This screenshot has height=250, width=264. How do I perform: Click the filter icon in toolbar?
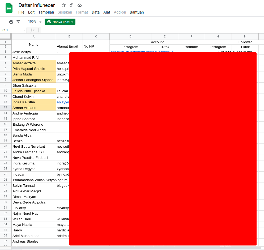18,22
